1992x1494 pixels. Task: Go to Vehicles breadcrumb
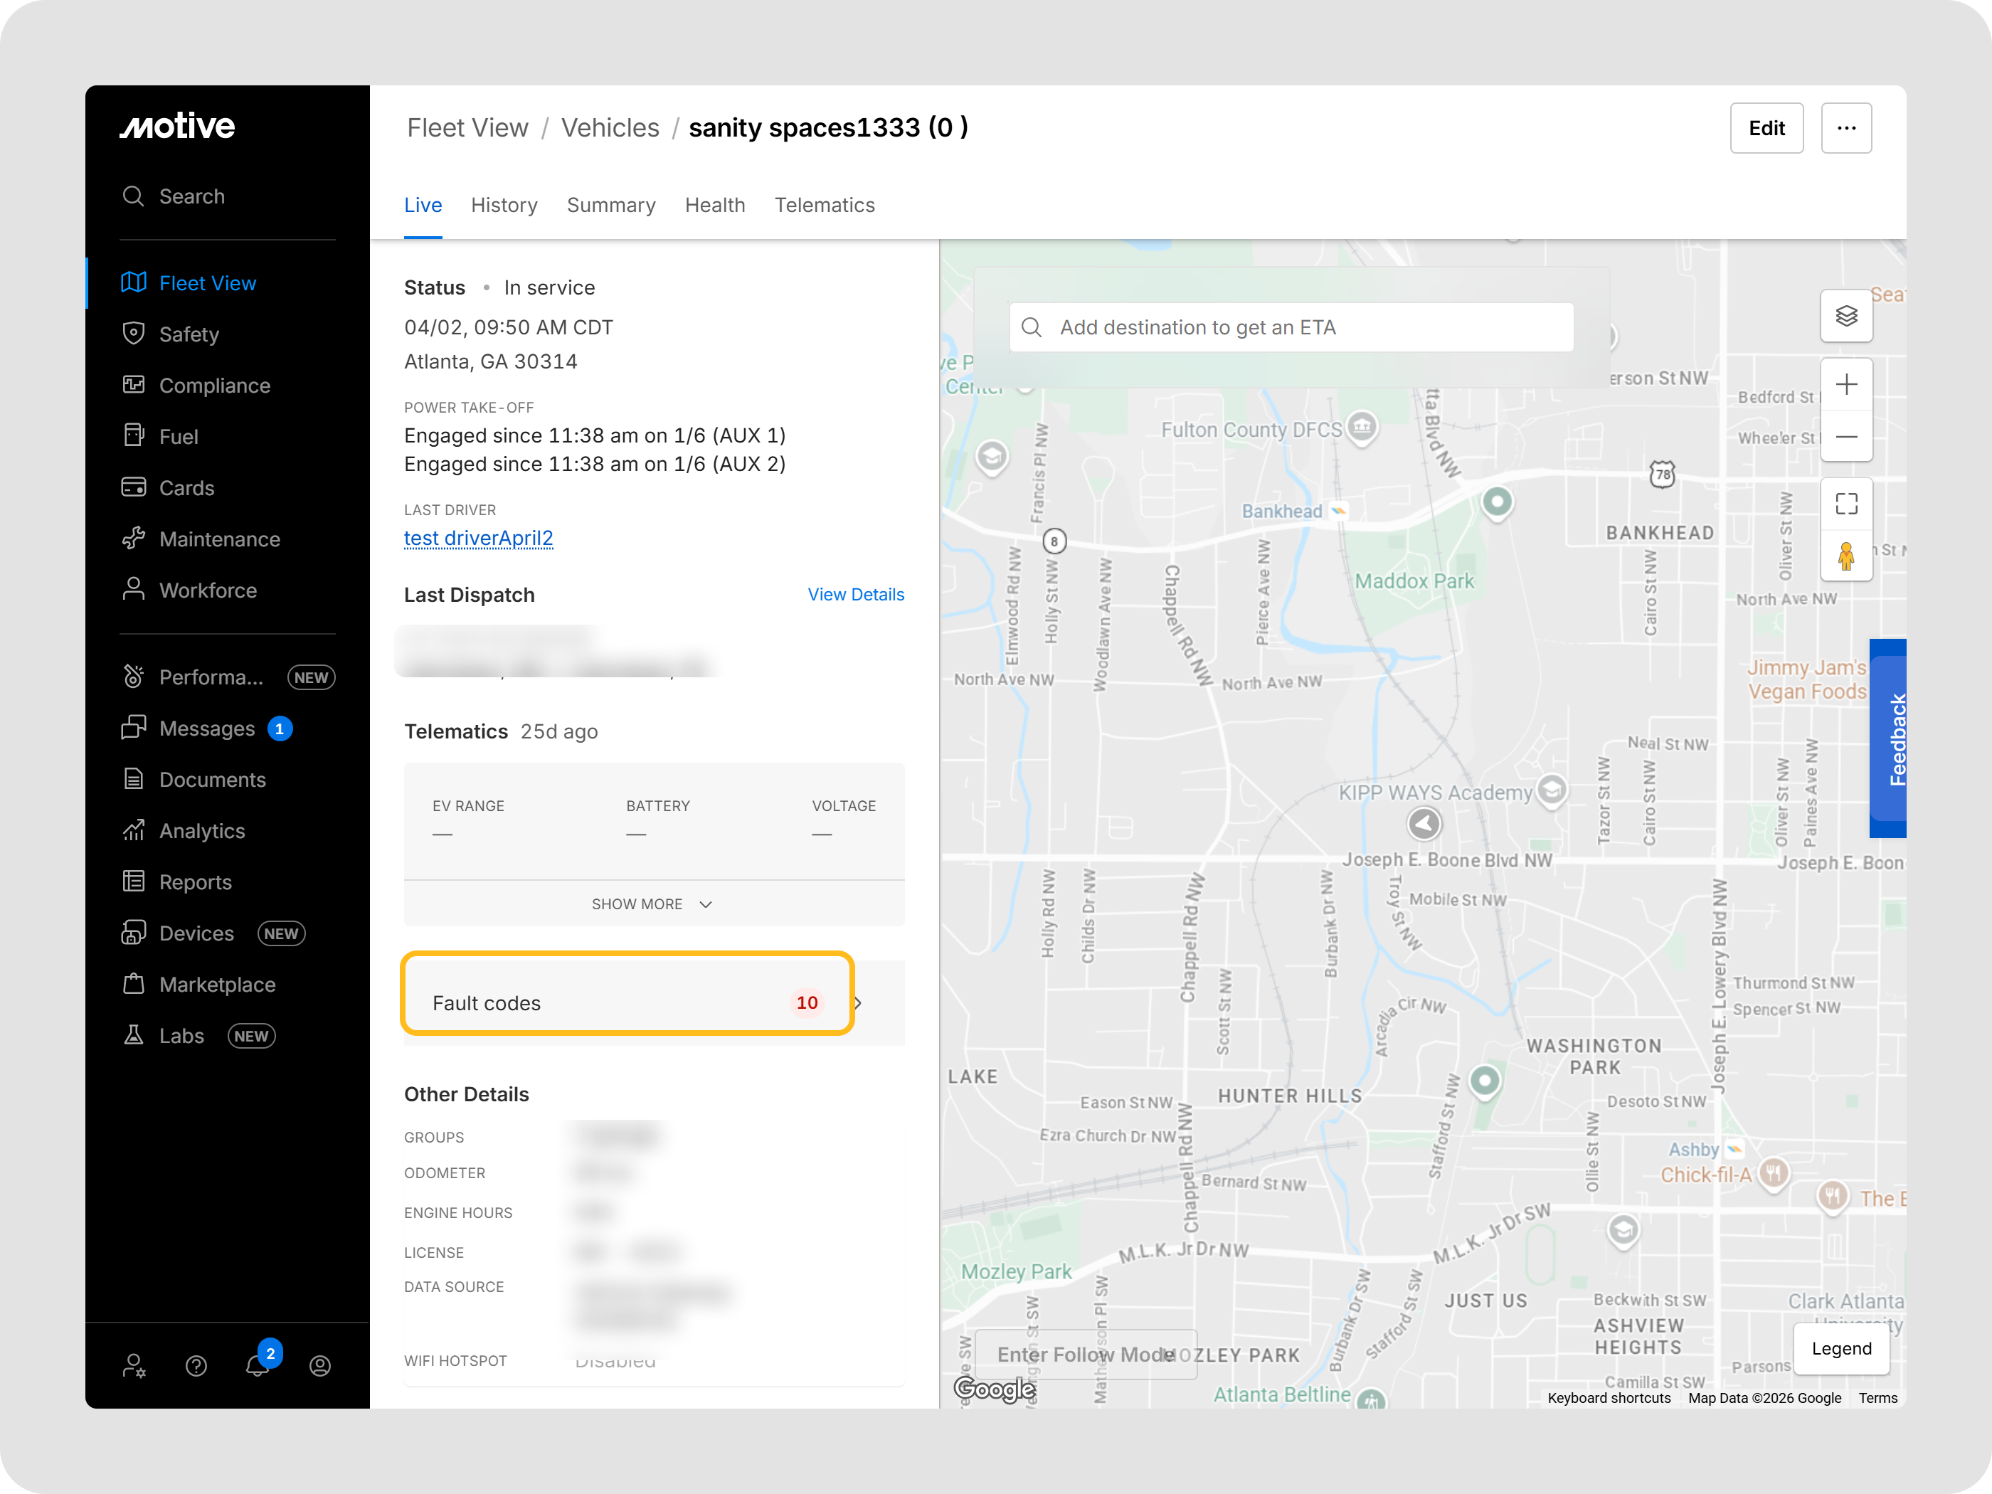click(610, 128)
